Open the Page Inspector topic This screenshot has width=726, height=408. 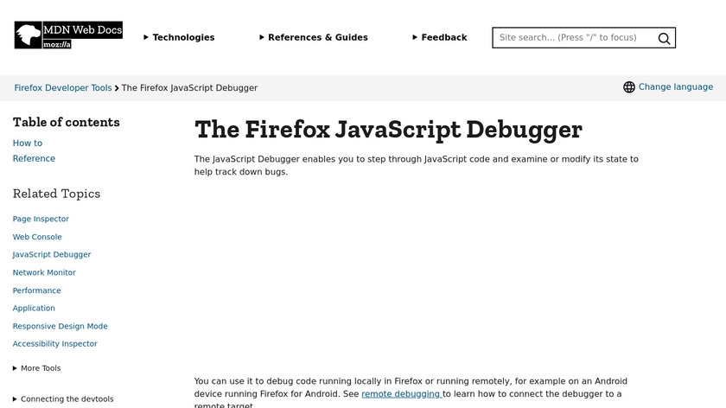pyautogui.click(x=41, y=219)
